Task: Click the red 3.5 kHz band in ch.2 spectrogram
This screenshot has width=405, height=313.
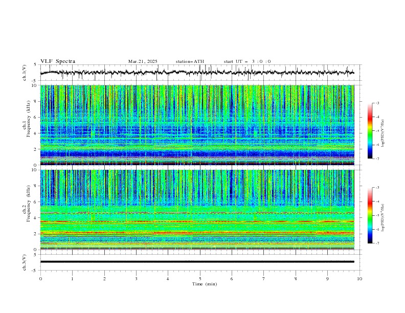Action: (x=197, y=221)
